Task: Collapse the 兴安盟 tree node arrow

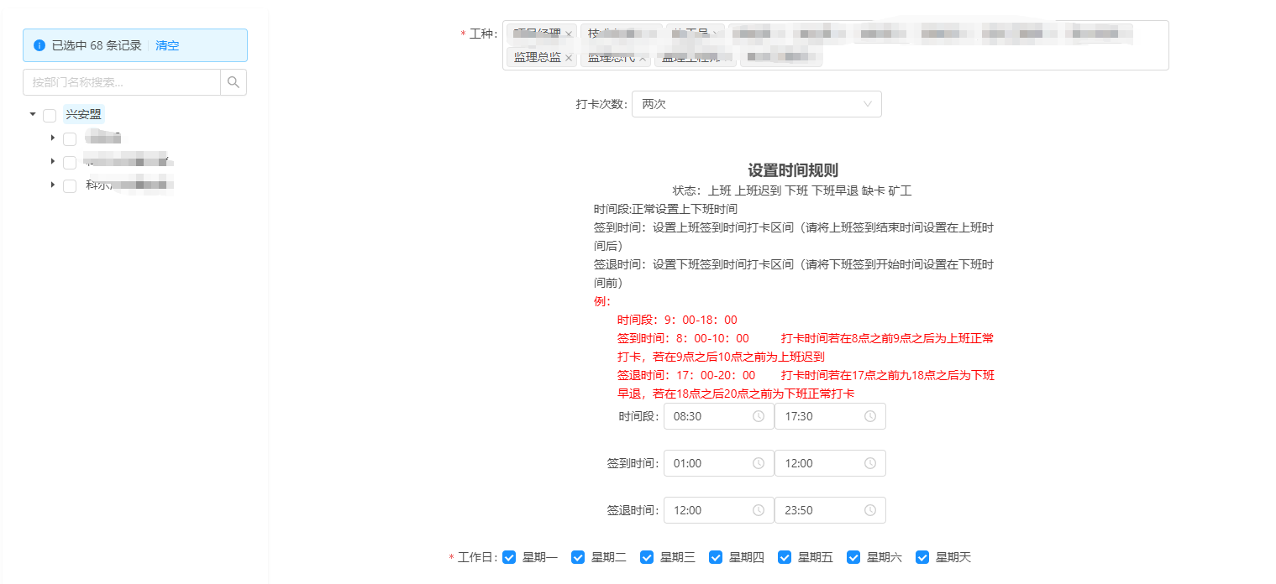Action: [x=33, y=114]
